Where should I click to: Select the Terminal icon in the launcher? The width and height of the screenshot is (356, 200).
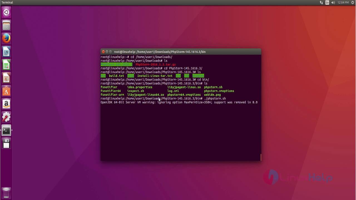tap(6, 130)
